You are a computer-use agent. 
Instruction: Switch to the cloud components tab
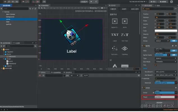click(124, 9)
